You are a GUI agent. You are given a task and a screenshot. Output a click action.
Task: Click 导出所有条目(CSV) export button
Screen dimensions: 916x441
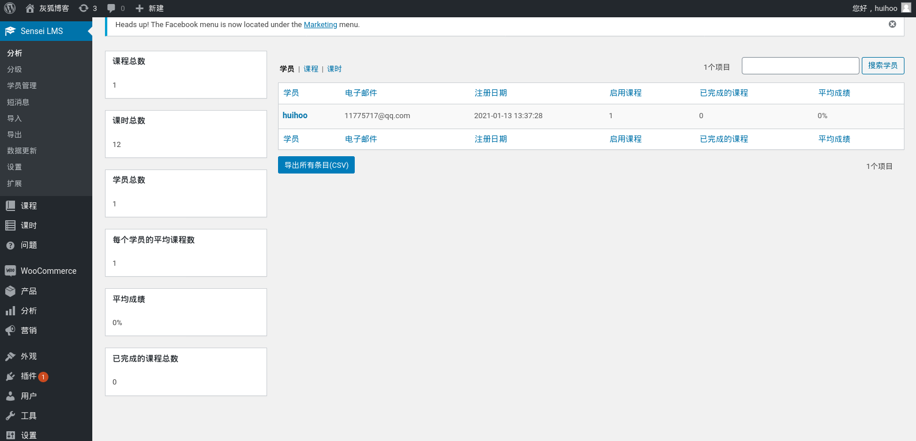pos(316,165)
